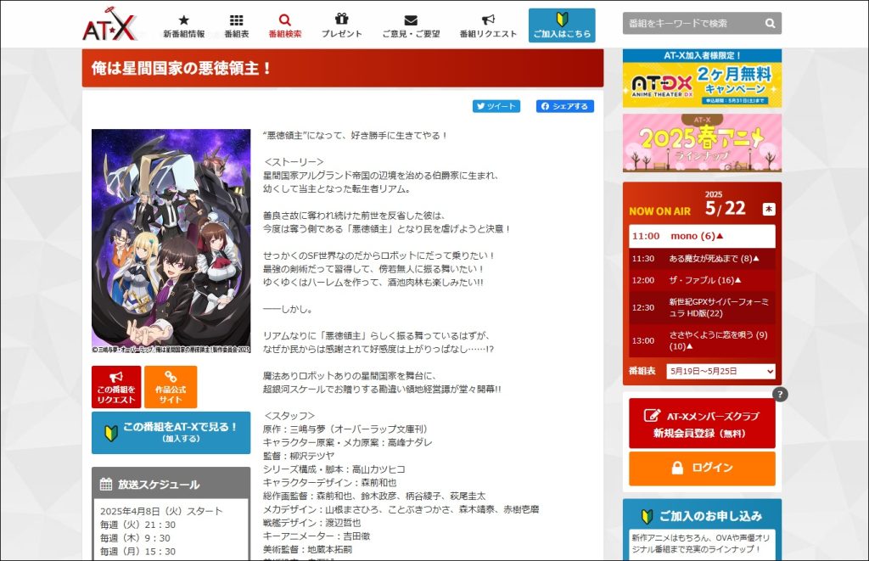Click the megaphone icon on この番組をリクエスト
Image resolution: width=869 pixels, height=561 pixels.
115,376
